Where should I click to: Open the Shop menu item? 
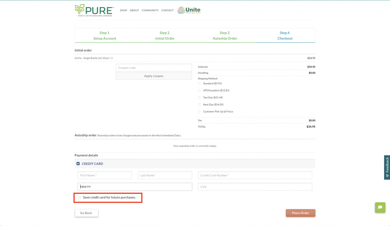point(123,10)
